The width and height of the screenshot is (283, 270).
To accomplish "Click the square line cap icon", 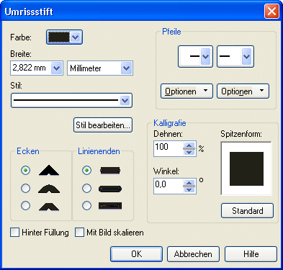I will point(110,171).
